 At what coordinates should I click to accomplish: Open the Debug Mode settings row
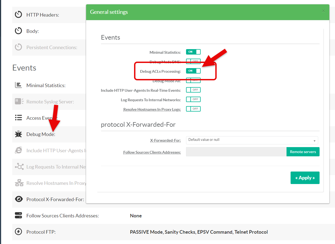pyautogui.click(x=41, y=134)
